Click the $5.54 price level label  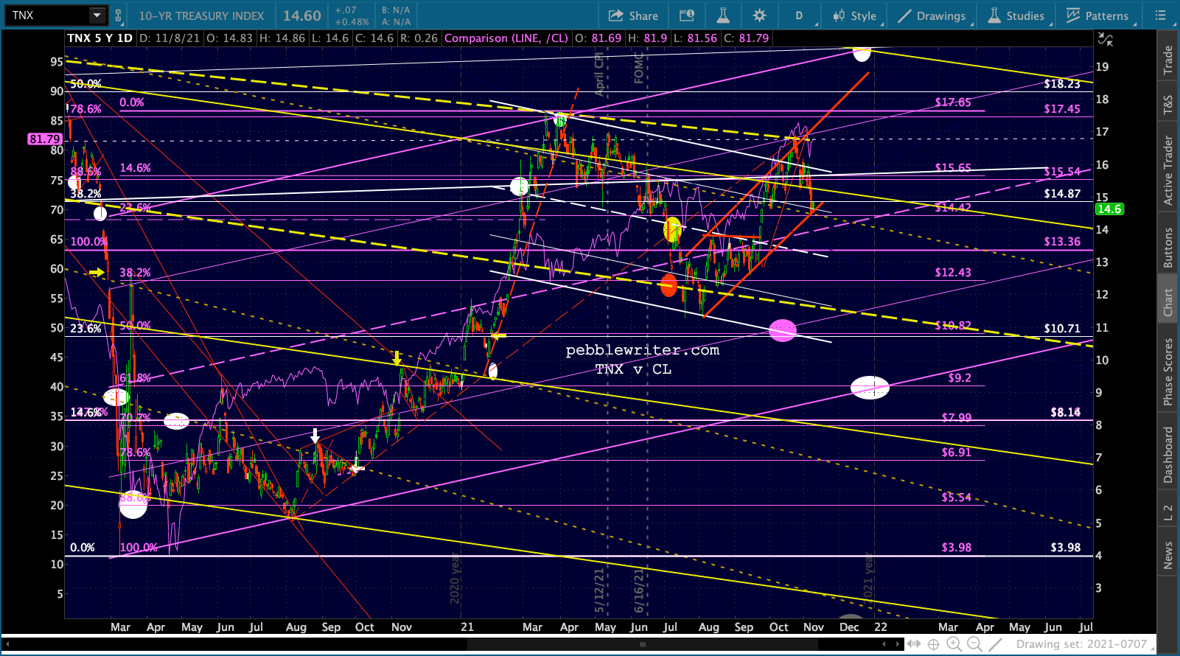(957, 498)
